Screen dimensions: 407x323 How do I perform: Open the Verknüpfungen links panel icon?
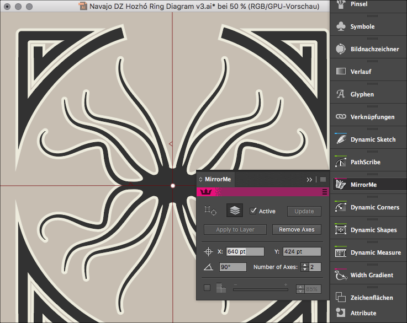tap(341, 116)
